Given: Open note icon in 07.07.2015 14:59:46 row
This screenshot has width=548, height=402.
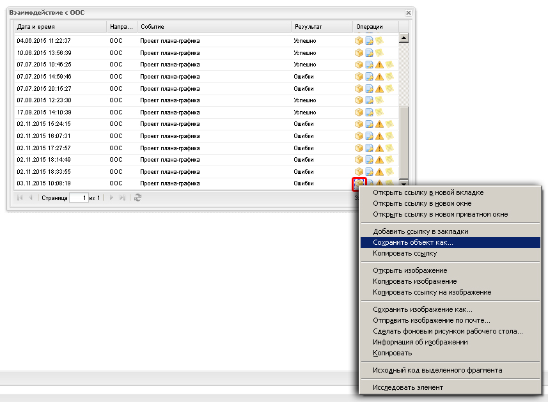Looking at the screenshot, I should [x=389, y=76].
